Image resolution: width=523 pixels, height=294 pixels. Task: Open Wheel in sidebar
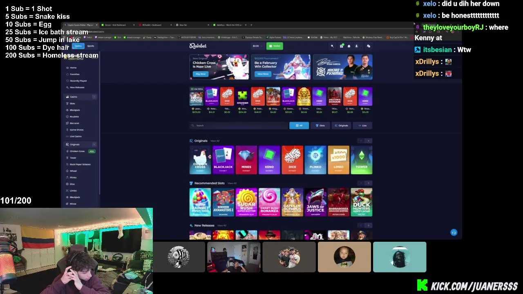coord(73,171)
